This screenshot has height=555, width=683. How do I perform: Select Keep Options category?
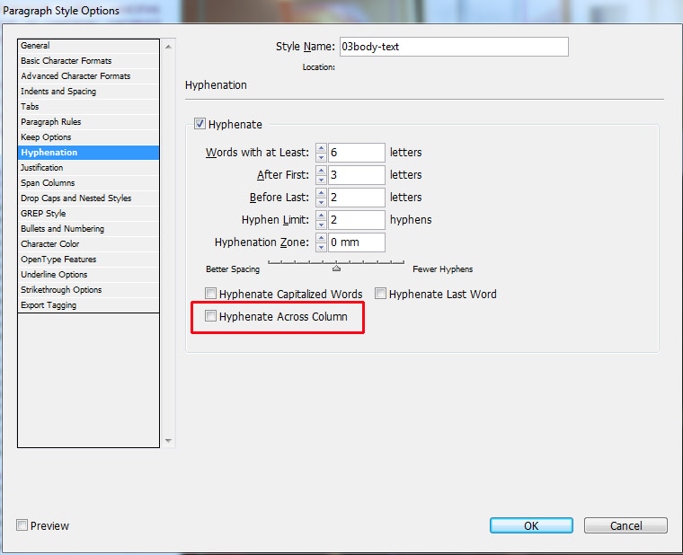click(88, 137)
